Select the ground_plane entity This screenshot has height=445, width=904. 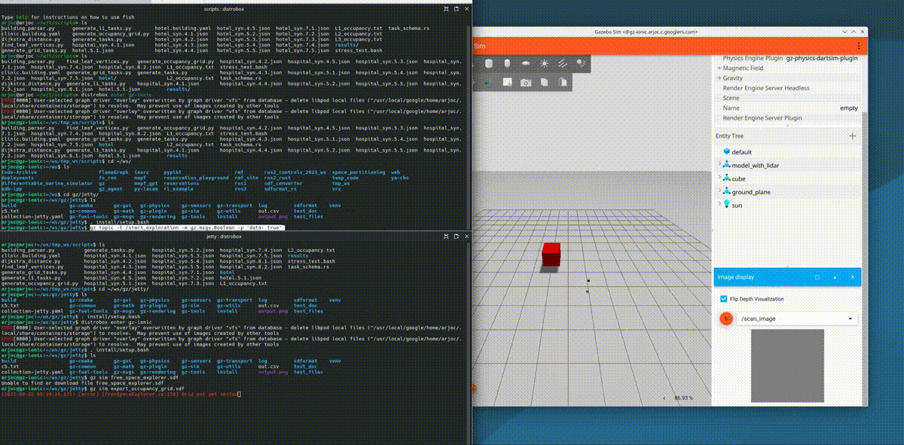pyautogui.click(x=751, y=192)
